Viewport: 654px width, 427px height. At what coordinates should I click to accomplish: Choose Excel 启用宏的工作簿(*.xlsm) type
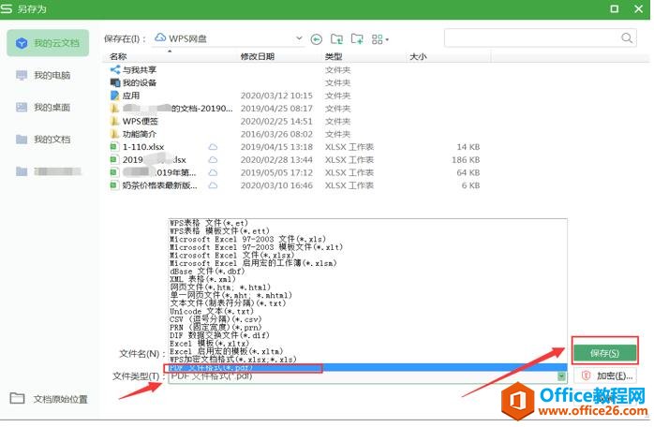253,263
